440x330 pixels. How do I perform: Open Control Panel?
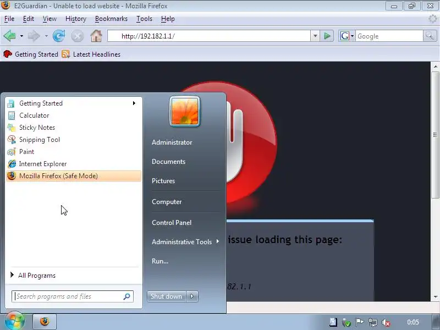[x=172, y=223]
